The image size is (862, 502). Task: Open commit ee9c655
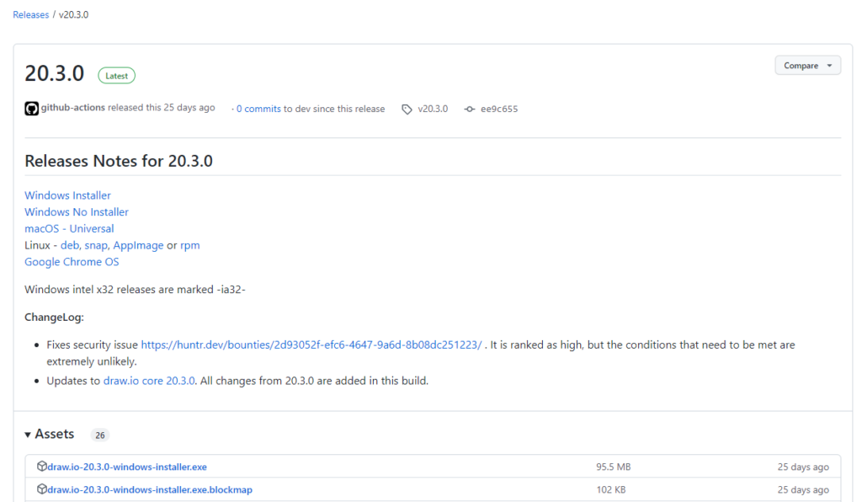click(499, 109)
